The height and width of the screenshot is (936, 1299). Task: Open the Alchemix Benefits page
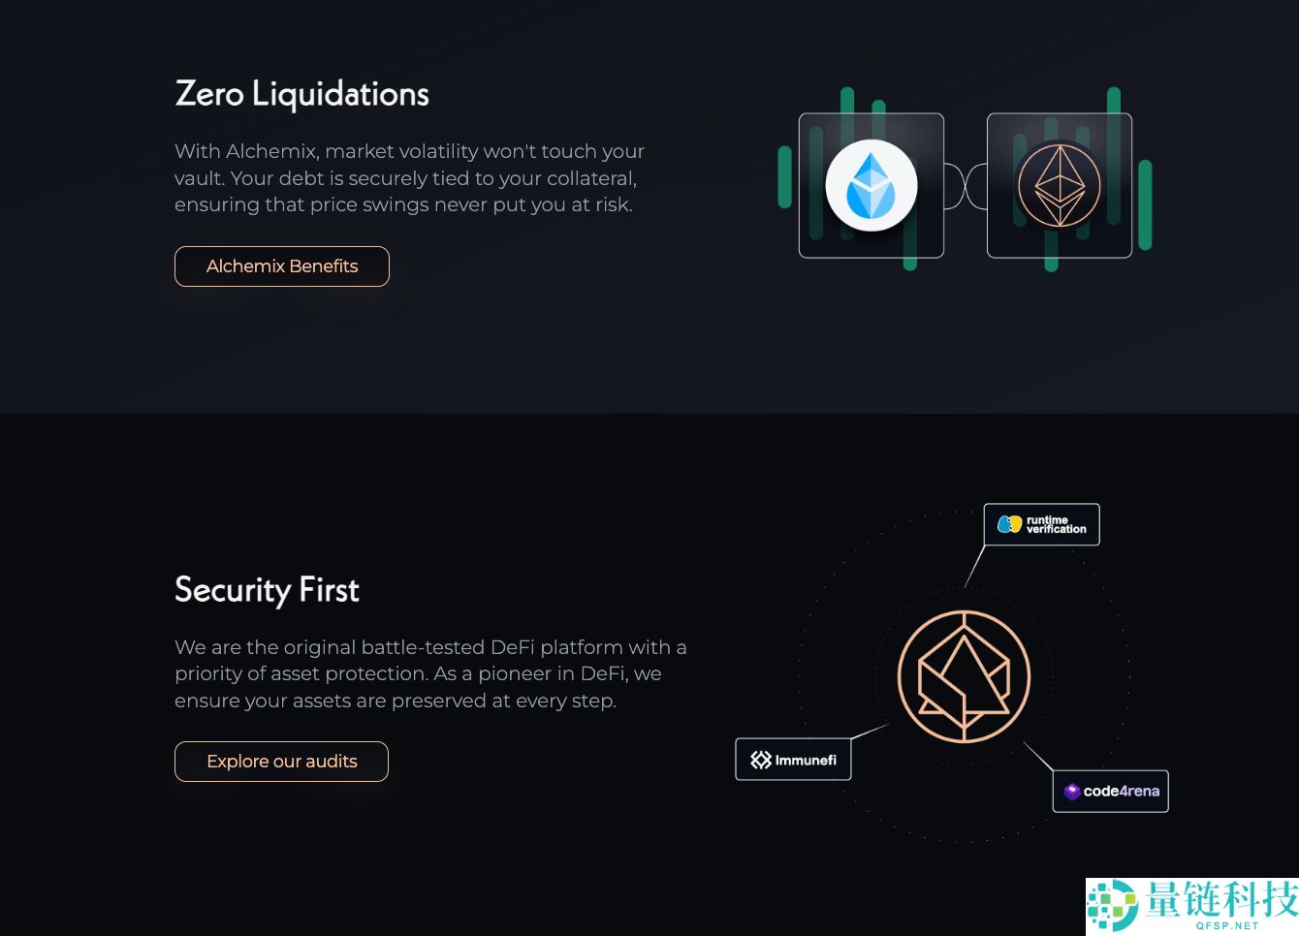281,266
